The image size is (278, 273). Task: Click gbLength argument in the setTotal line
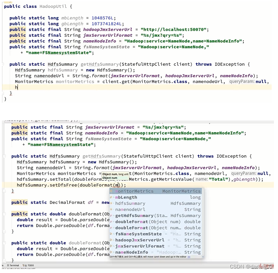(x=244, y=179)
